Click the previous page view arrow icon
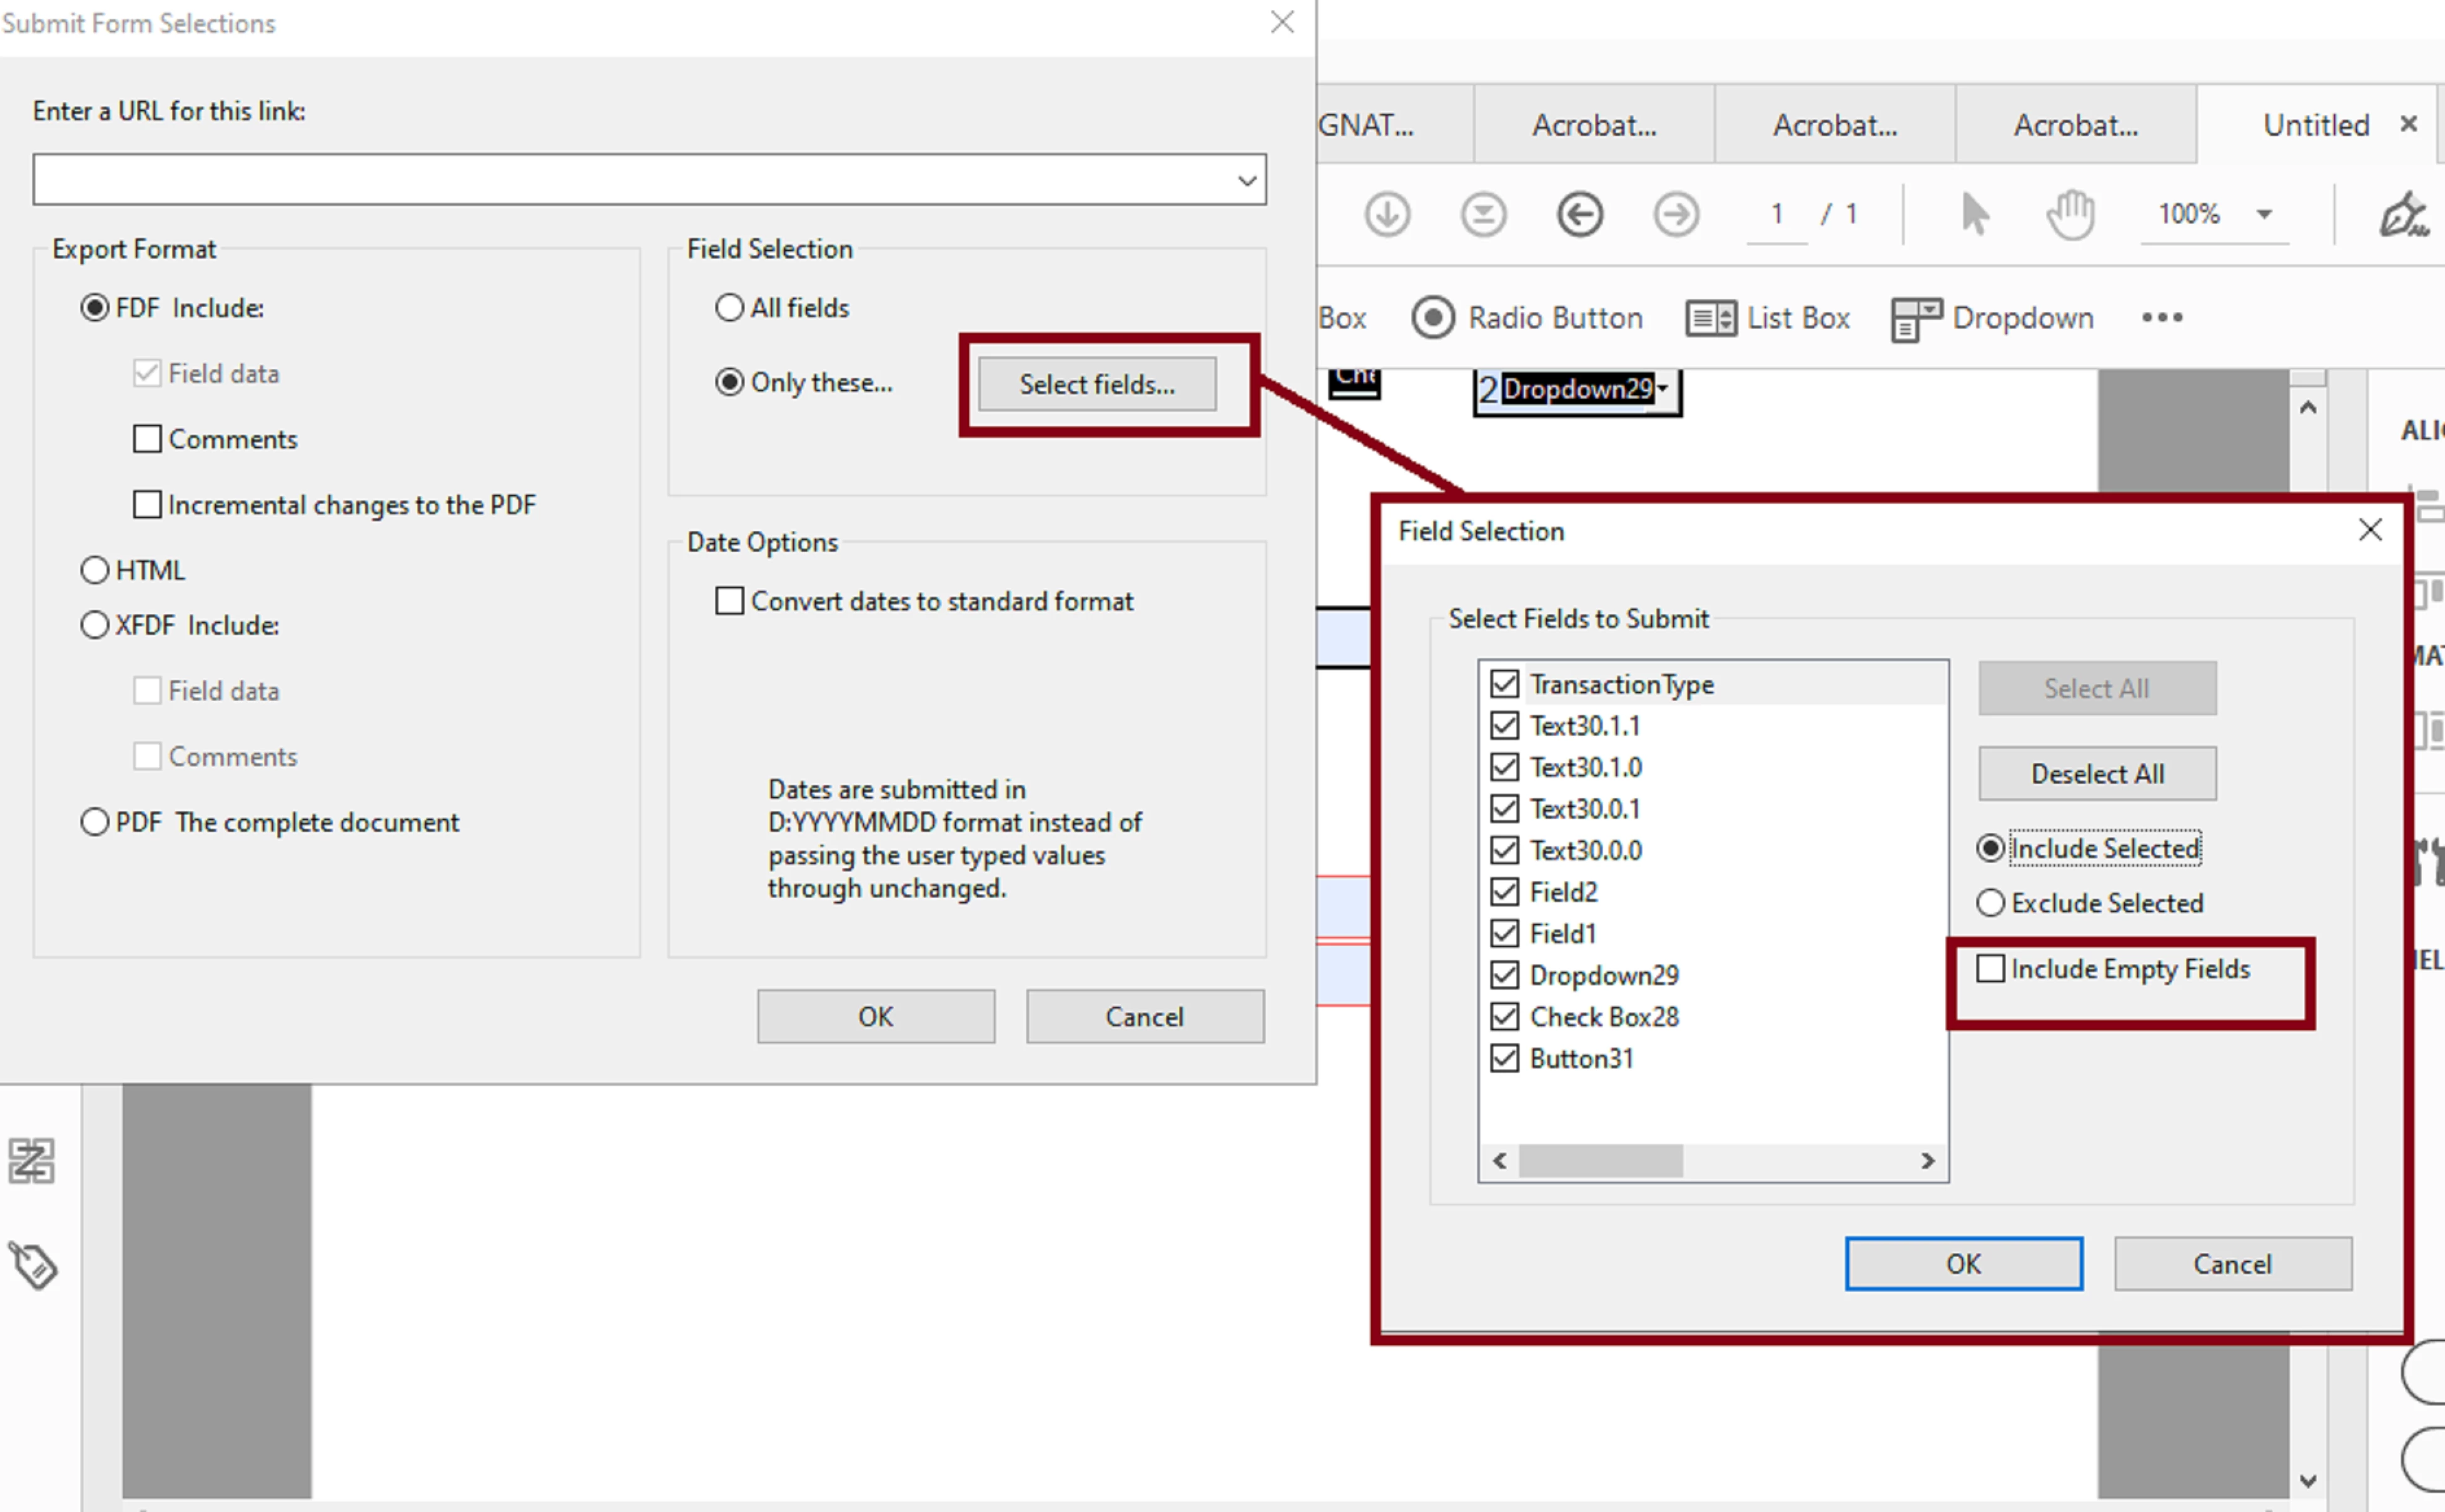2445x1512 pixels. click(1579, 214)
